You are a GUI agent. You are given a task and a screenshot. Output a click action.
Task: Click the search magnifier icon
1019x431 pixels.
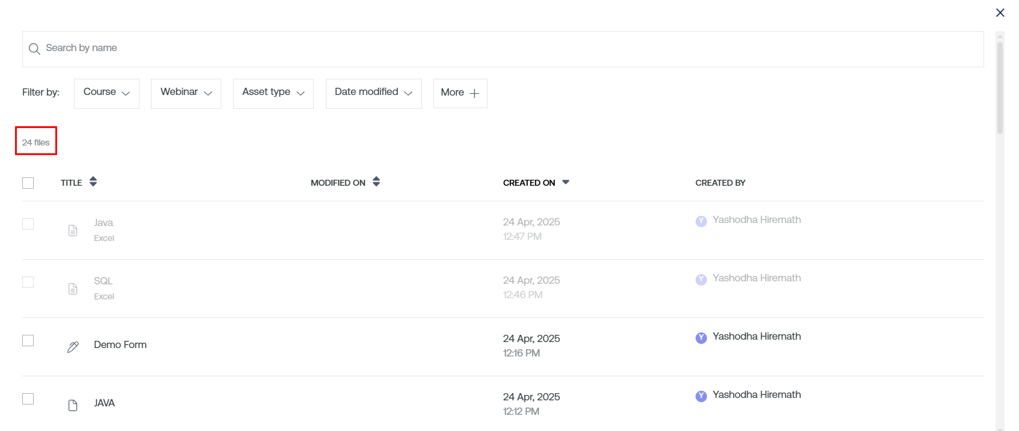[34, 49]
